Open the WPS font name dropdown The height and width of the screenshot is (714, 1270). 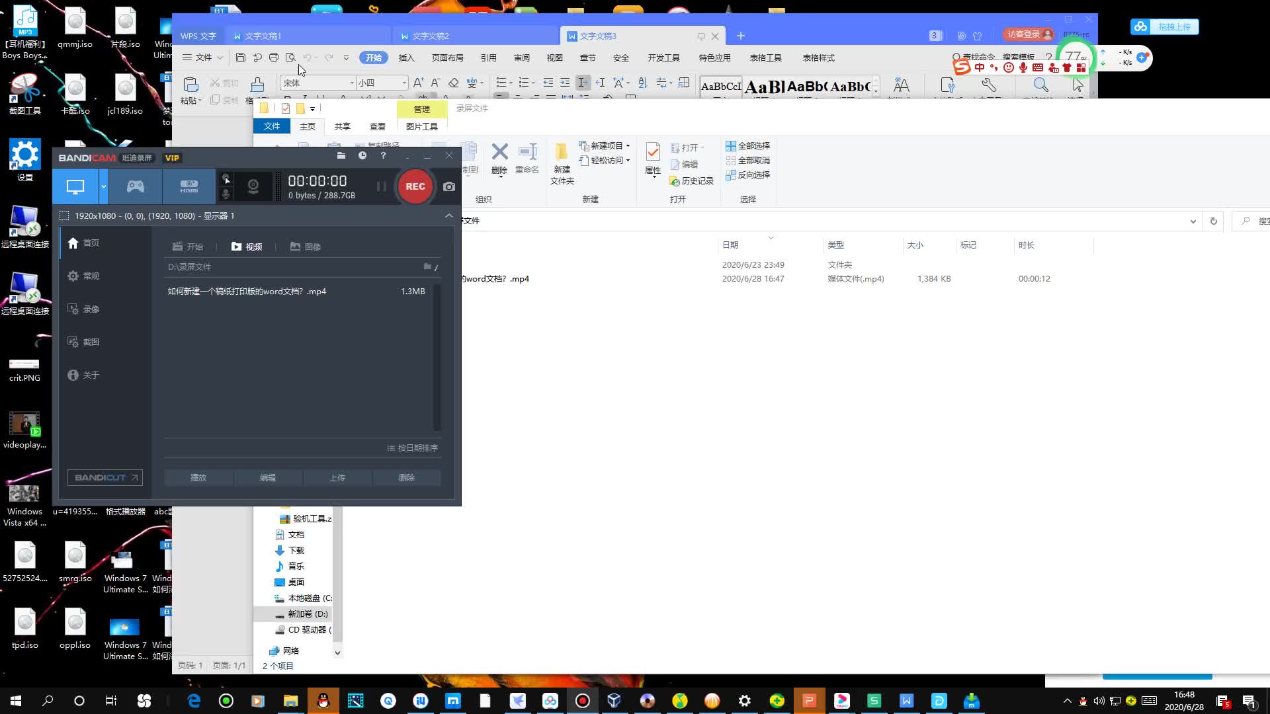coord(352,83)
